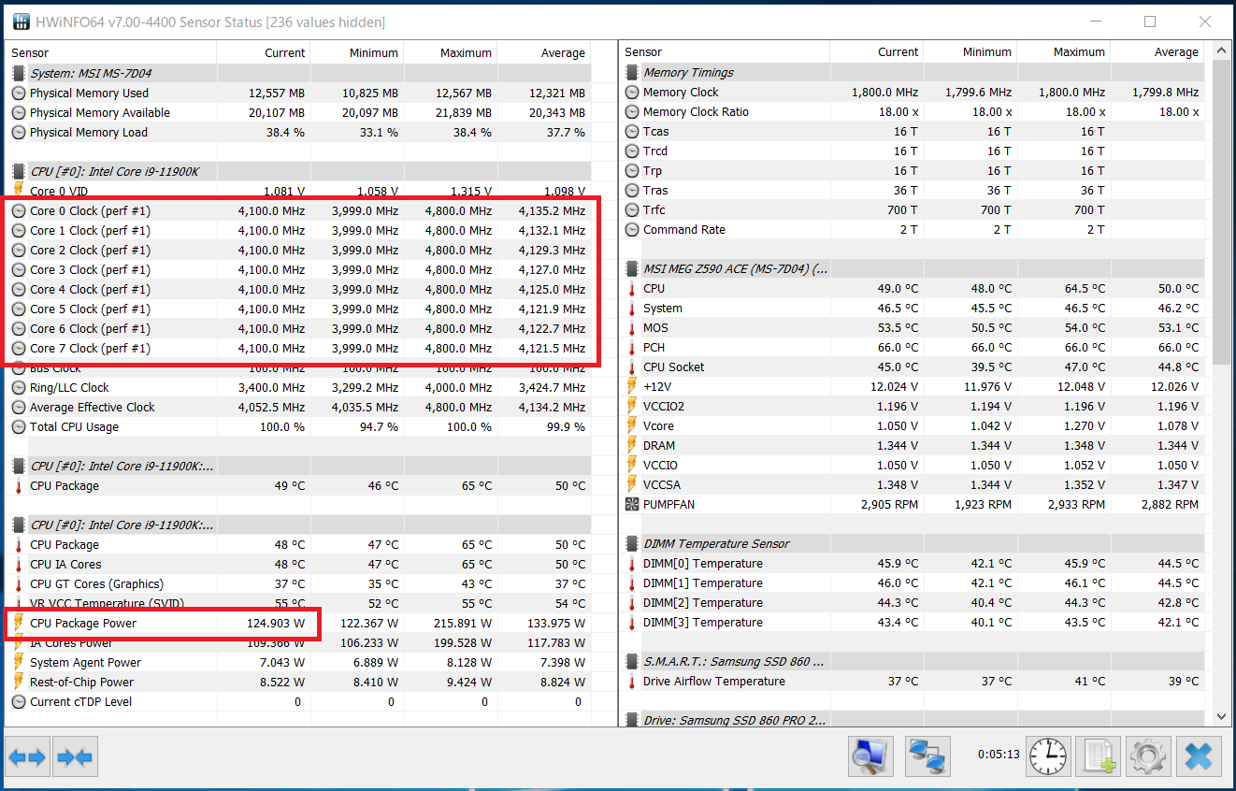Click the clock reset timer icon

pyautogui.click(x=1048, y=756)
